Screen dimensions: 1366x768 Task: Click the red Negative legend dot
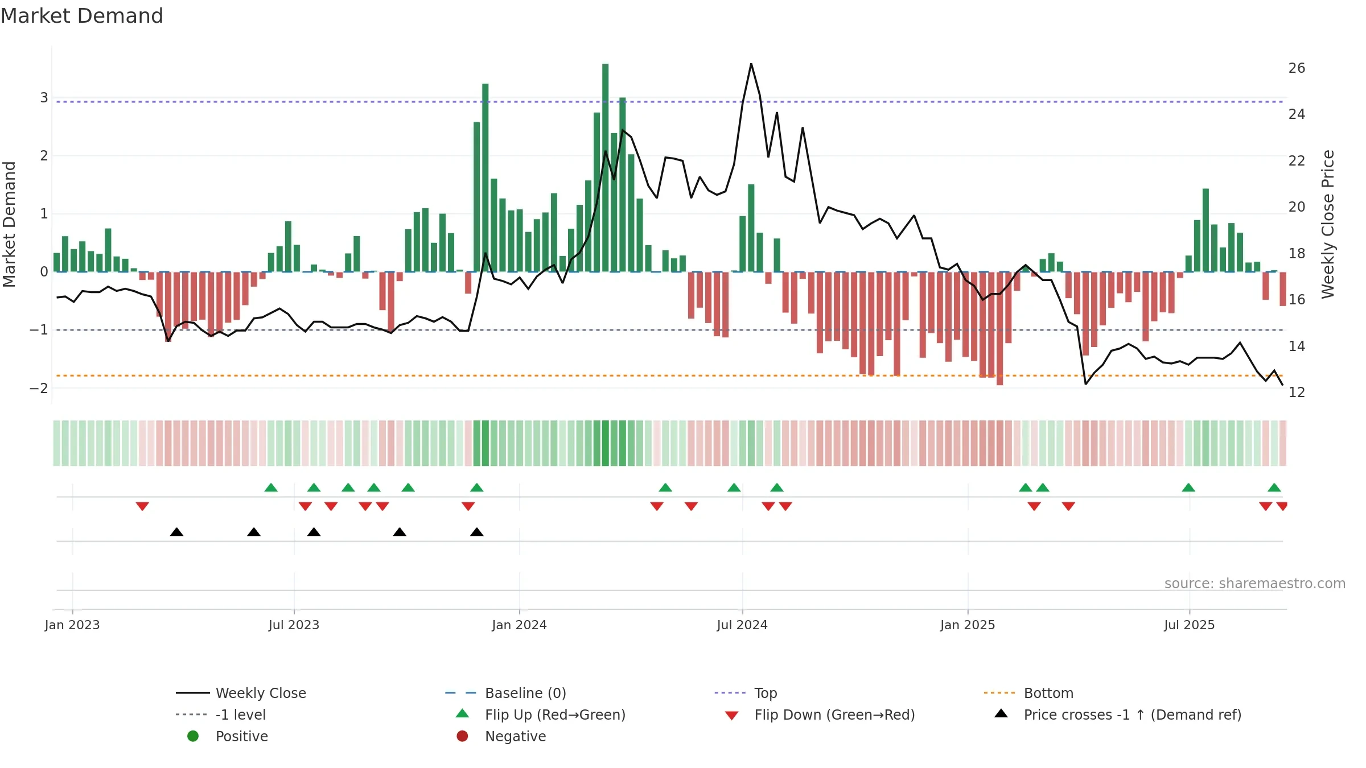pyautogui.click(x=462, y=736)
